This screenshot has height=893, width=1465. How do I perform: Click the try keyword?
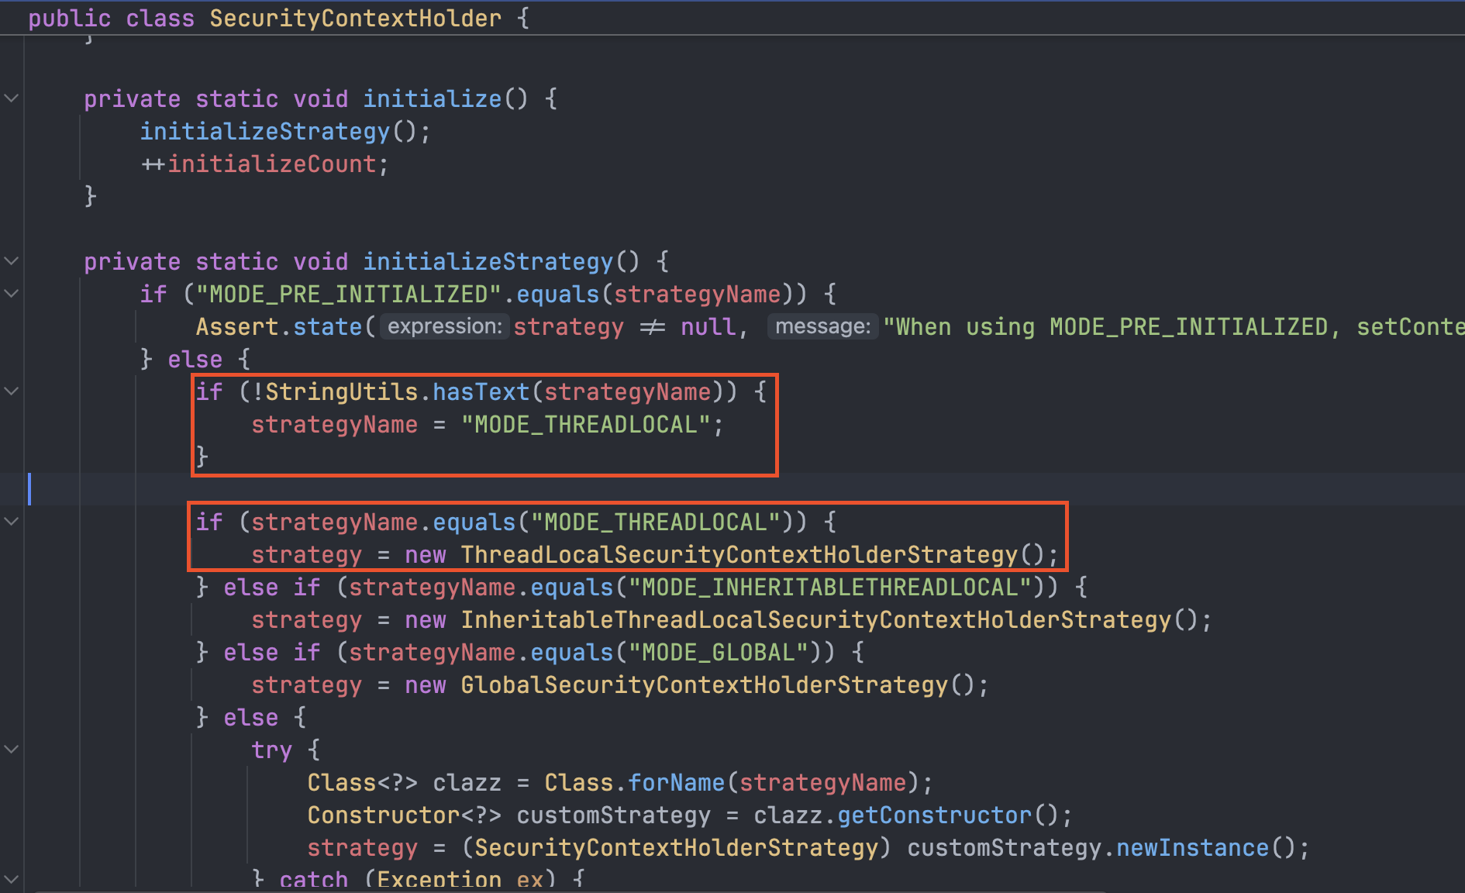tap(272, 750)
